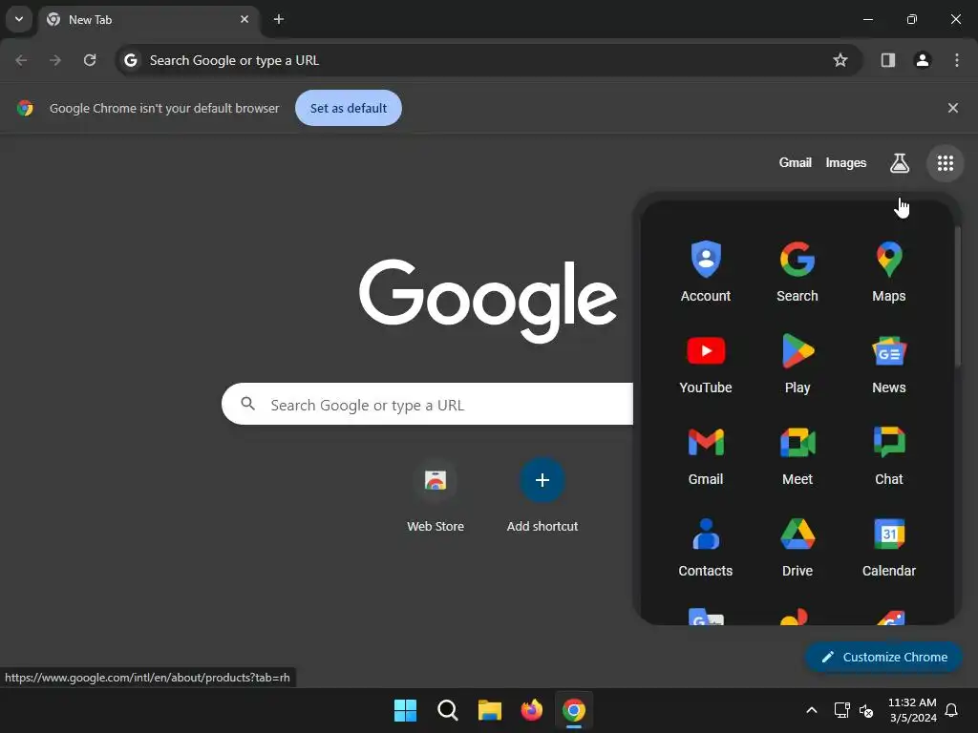Open the notifications bell
This screenshot has width=978, height=733.
coord(952,710)
